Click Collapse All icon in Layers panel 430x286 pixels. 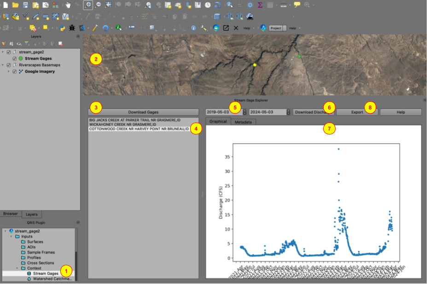[52, 44]
